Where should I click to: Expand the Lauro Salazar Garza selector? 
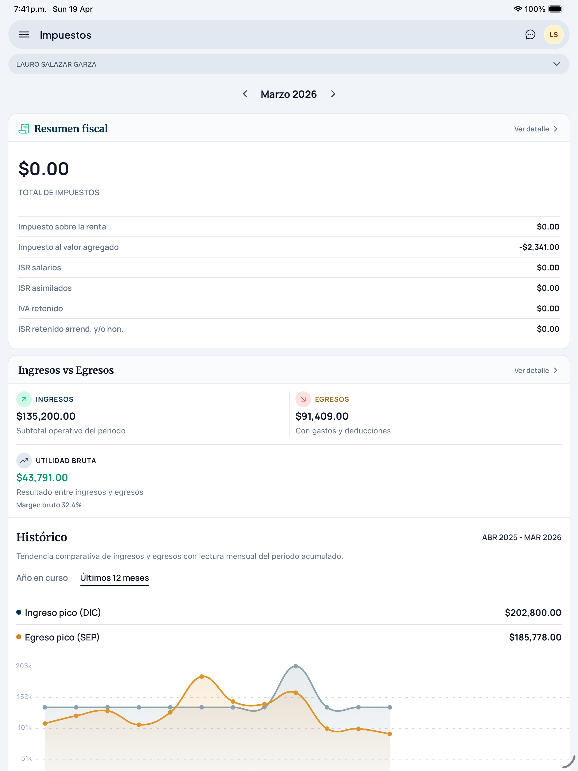289,64
